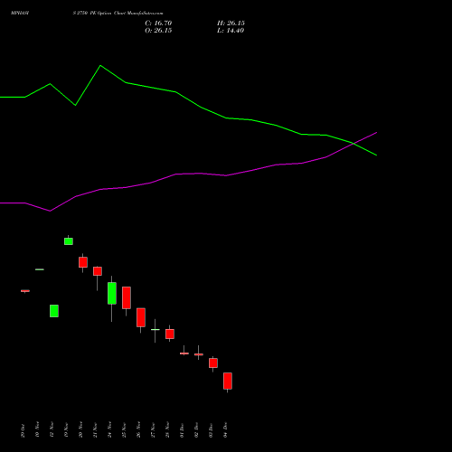Click the doji candlestick above 27 Nov

pos(155,330)
